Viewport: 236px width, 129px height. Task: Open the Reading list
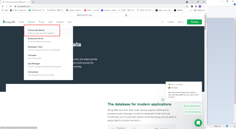pyautogui.click(x=199, y=10)
